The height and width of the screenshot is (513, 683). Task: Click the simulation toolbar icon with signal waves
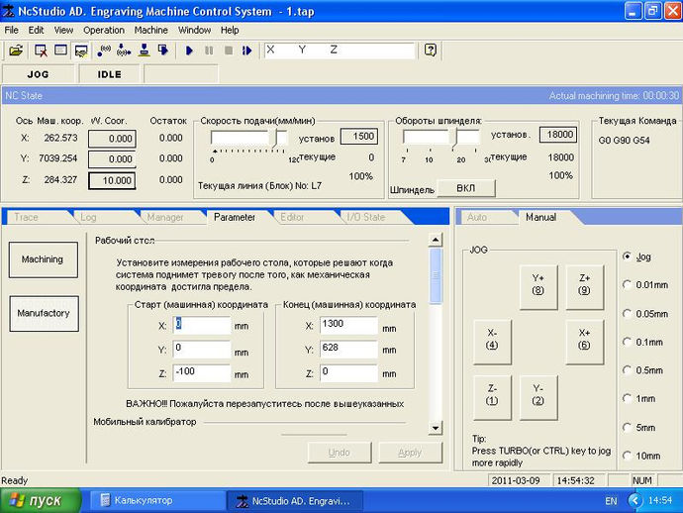[x=104, y=51]
